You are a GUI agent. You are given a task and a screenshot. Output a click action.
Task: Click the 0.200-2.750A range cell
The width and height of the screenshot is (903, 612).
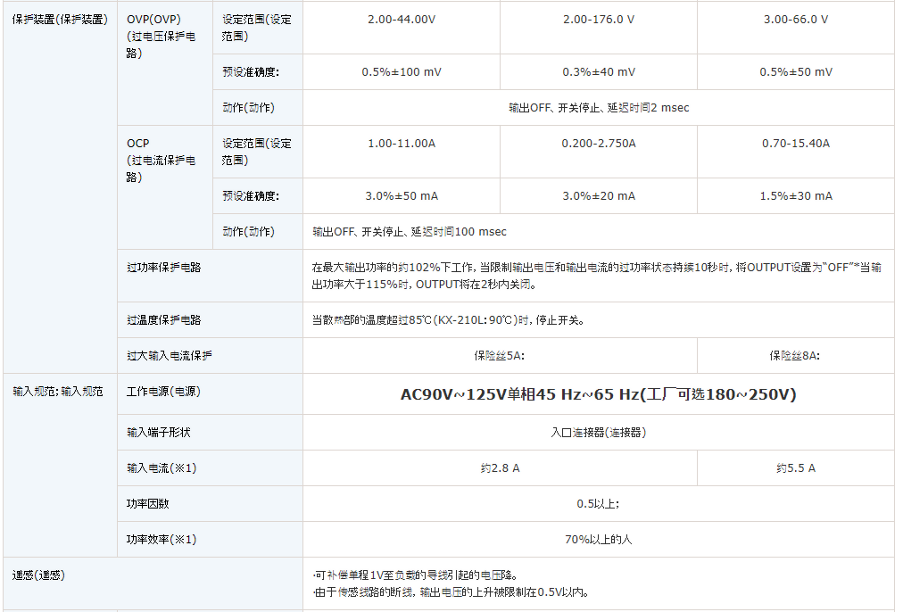598,143
